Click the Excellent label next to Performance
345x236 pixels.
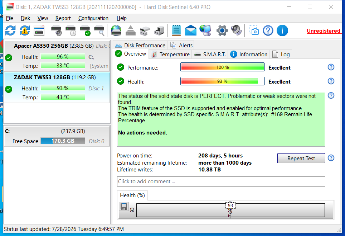tap(280, 68)
